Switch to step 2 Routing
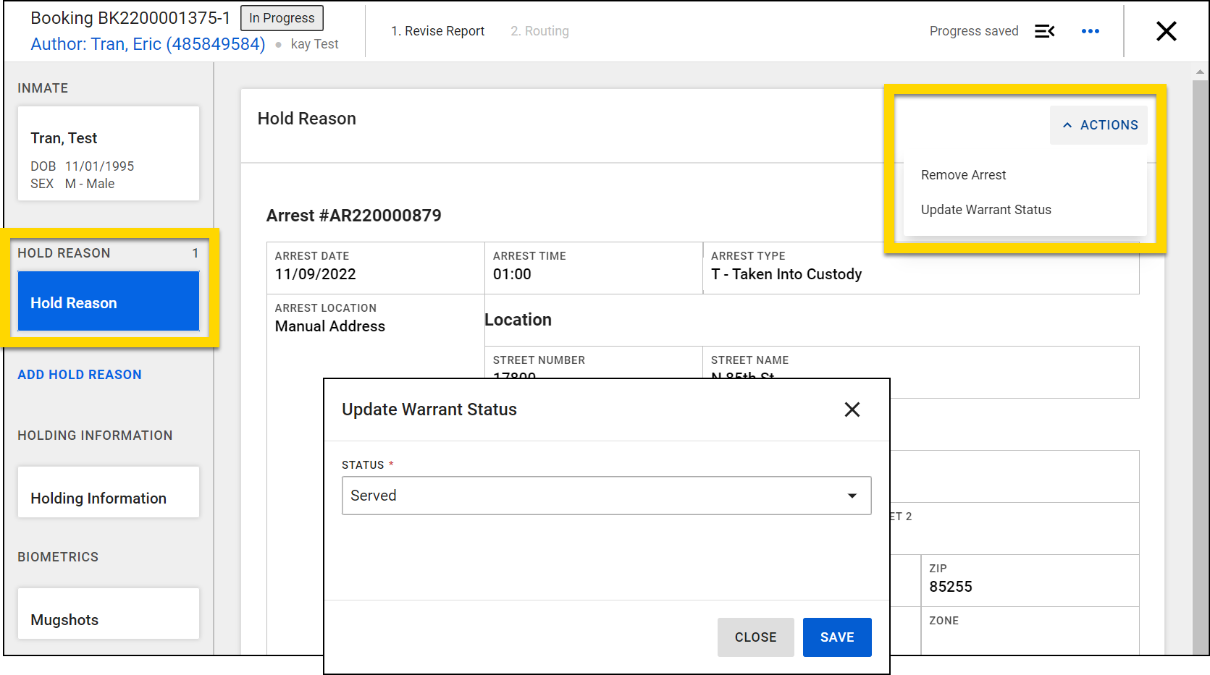This screenshot has width=1210, height=675. pyautogui.click(x=539, y=31)
